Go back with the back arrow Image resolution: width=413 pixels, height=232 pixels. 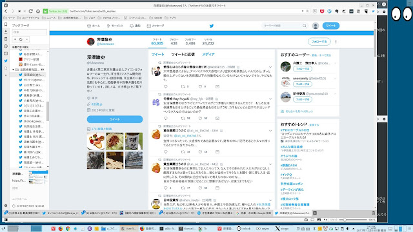6,12
